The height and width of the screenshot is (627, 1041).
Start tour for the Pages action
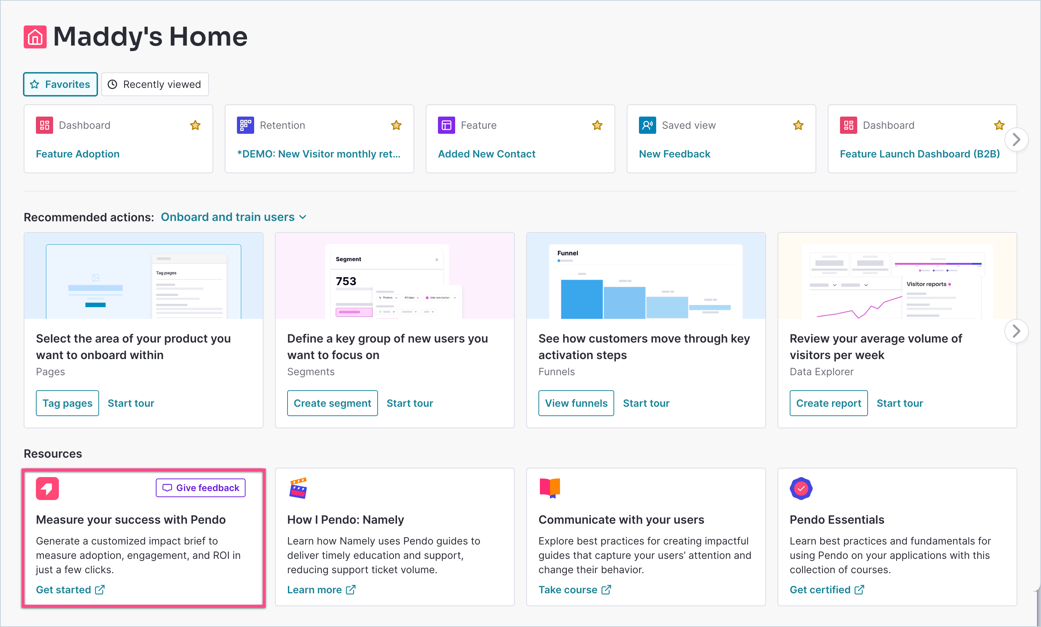[131, 403]
